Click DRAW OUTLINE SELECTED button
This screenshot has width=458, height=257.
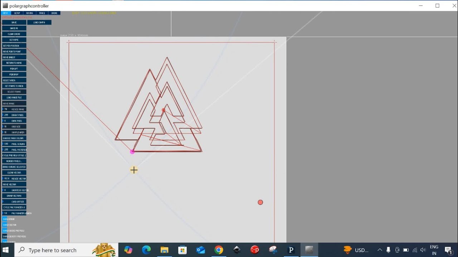[x=14, y=167]
